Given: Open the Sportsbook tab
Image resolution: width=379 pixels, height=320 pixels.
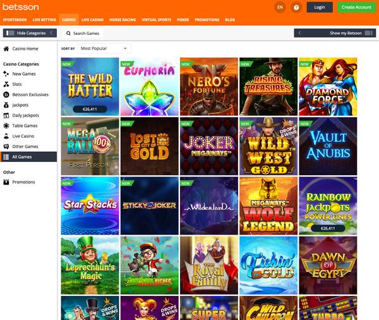Looking at the screenshot, I should point(15,20).
